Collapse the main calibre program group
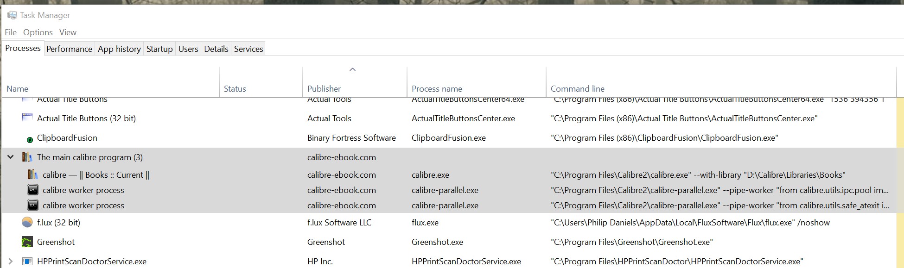The height and width of the screenshot is (268, 904). point(11,157)
